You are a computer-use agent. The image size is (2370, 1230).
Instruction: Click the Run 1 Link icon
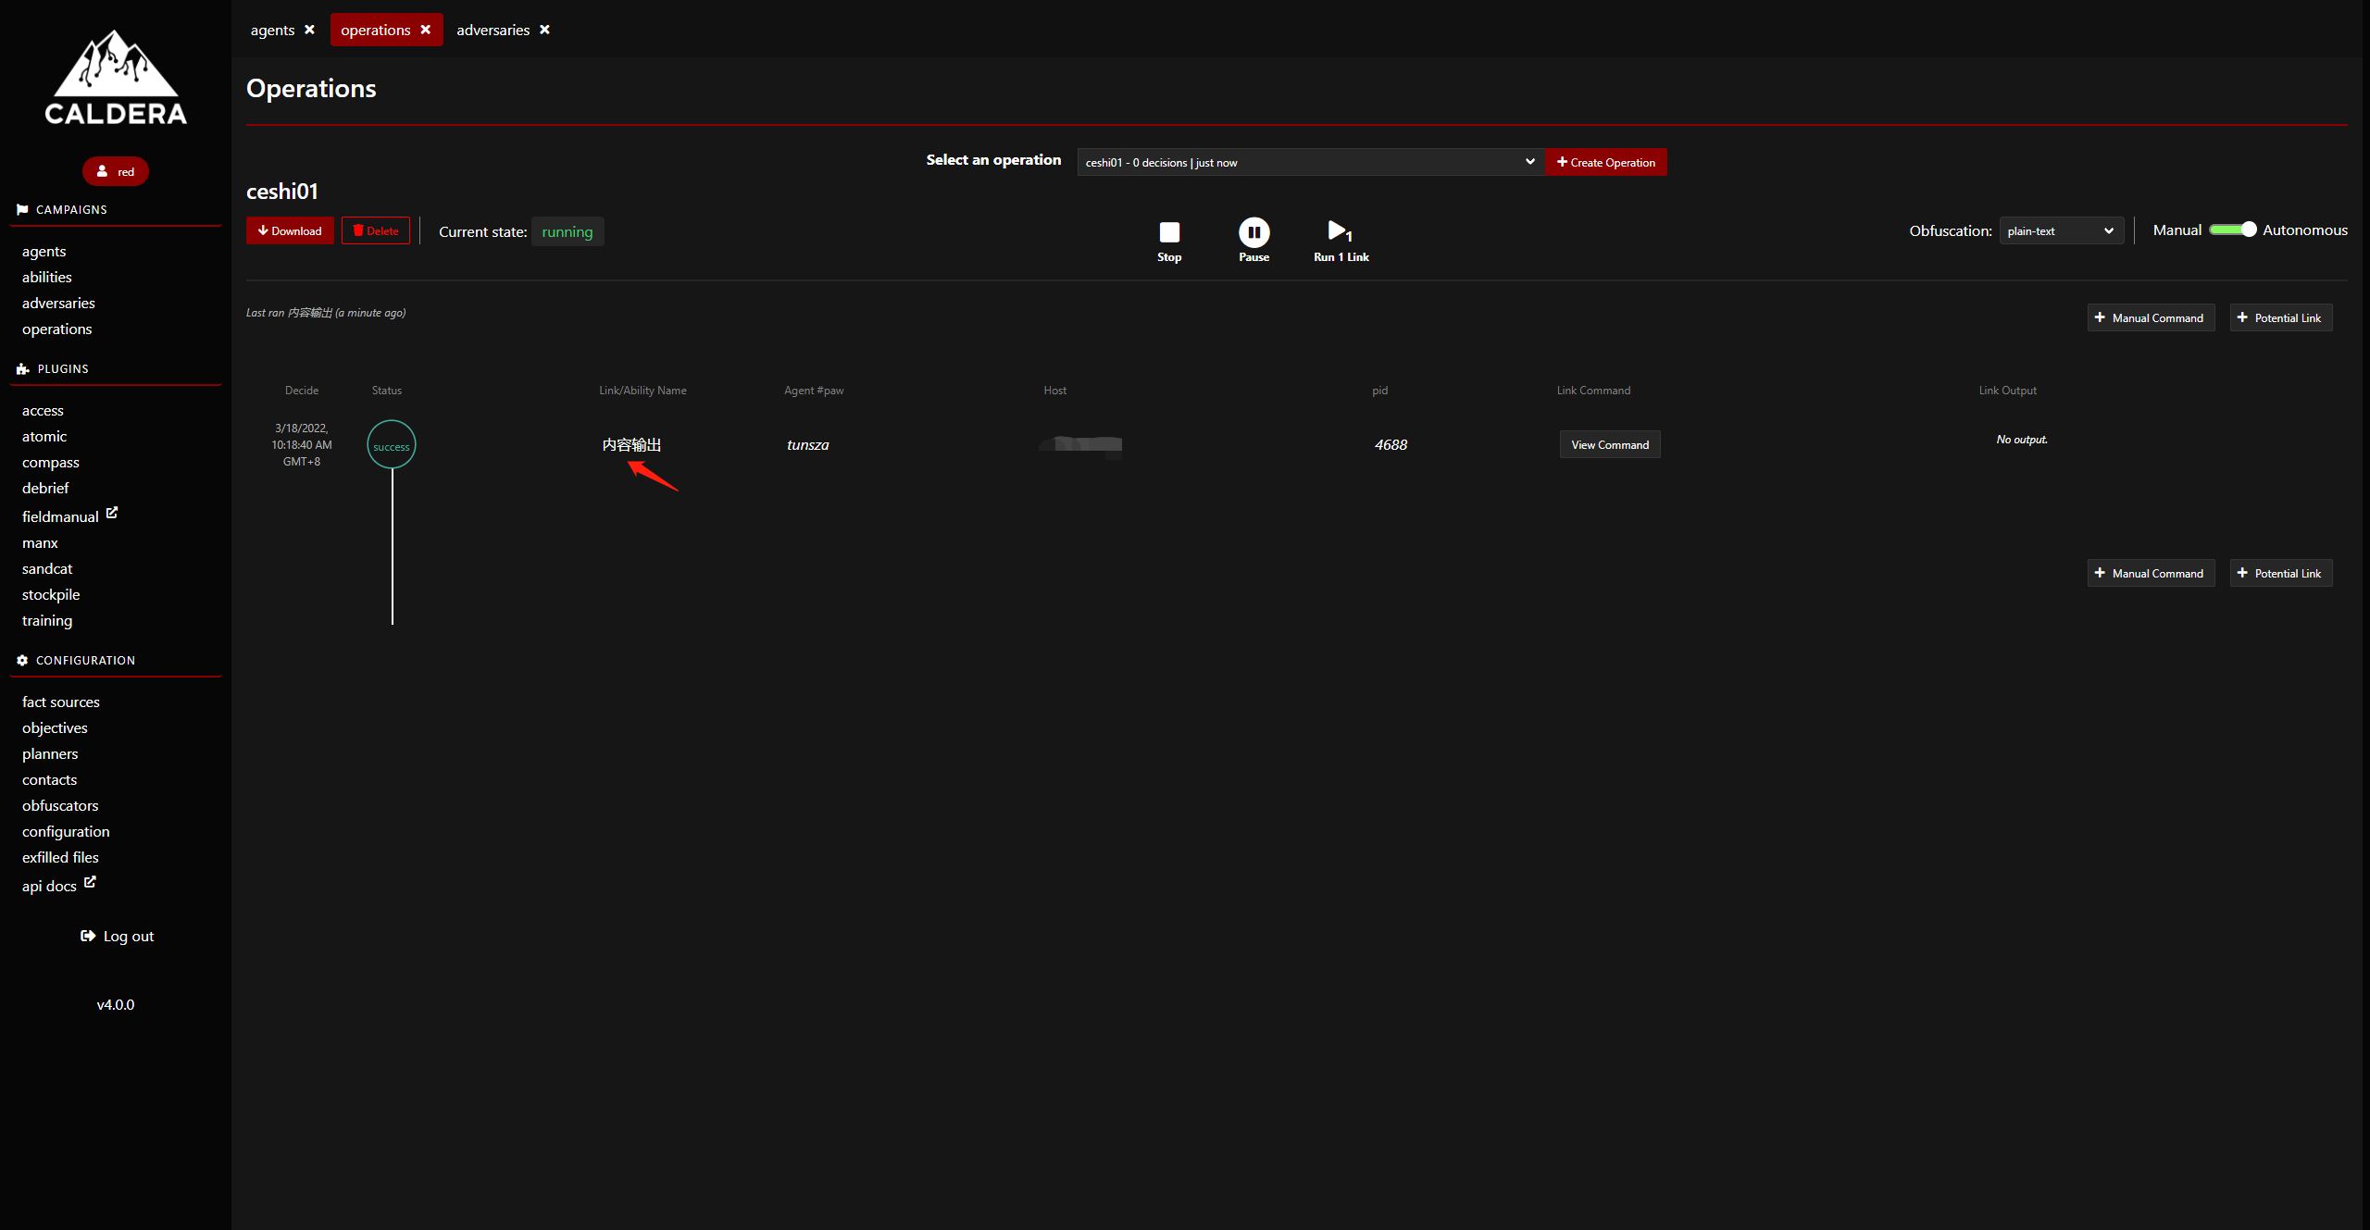[1339, 231]
